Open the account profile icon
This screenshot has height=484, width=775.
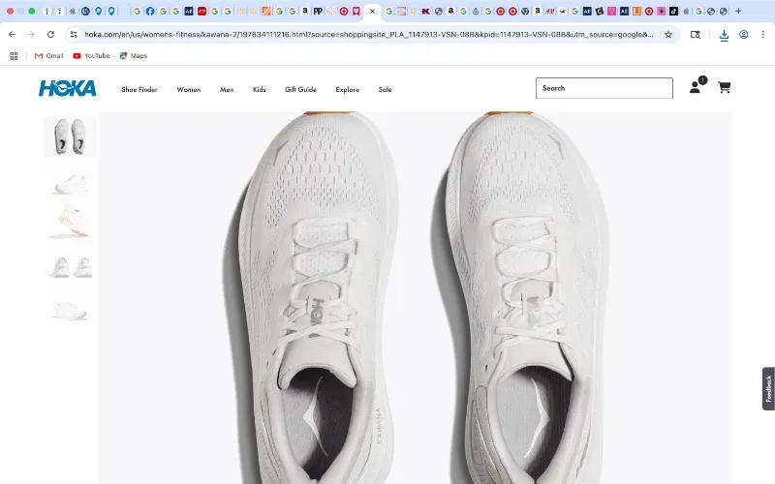coord(697,85)
